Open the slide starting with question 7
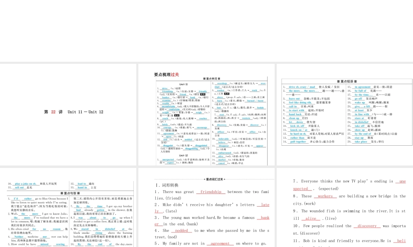This screenshot has height=247, width=413. [x=345, y=207]
